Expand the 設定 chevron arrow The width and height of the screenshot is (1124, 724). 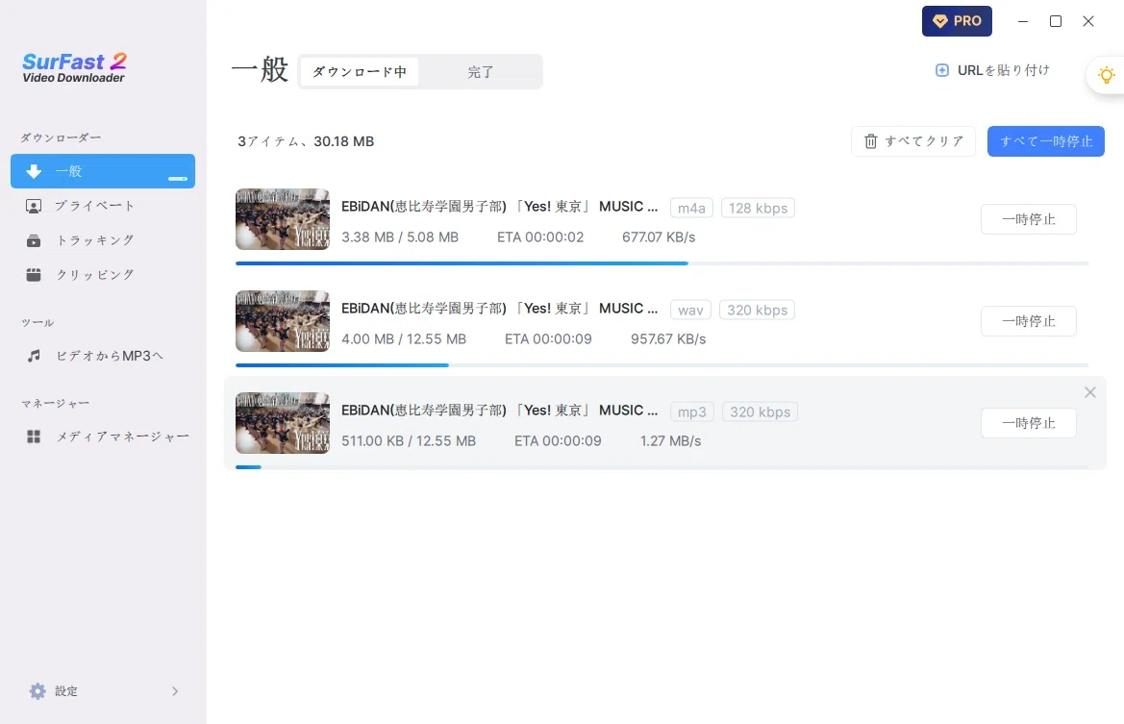(175, 691)
